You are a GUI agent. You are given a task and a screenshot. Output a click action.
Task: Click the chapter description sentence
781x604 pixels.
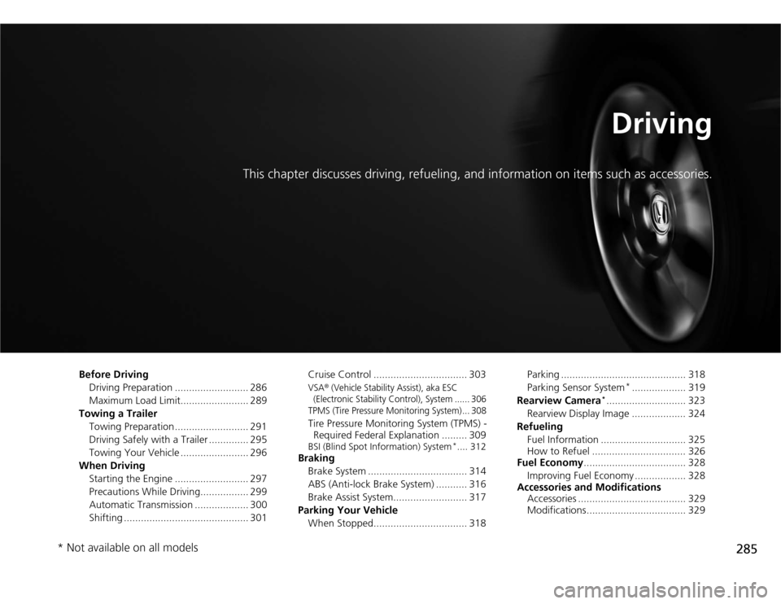click(x=478, y=174)
